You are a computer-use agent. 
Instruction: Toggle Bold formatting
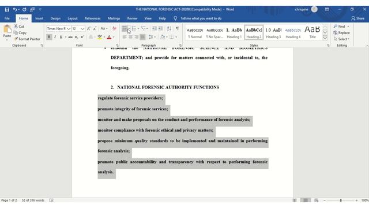[x=49, y=37]
